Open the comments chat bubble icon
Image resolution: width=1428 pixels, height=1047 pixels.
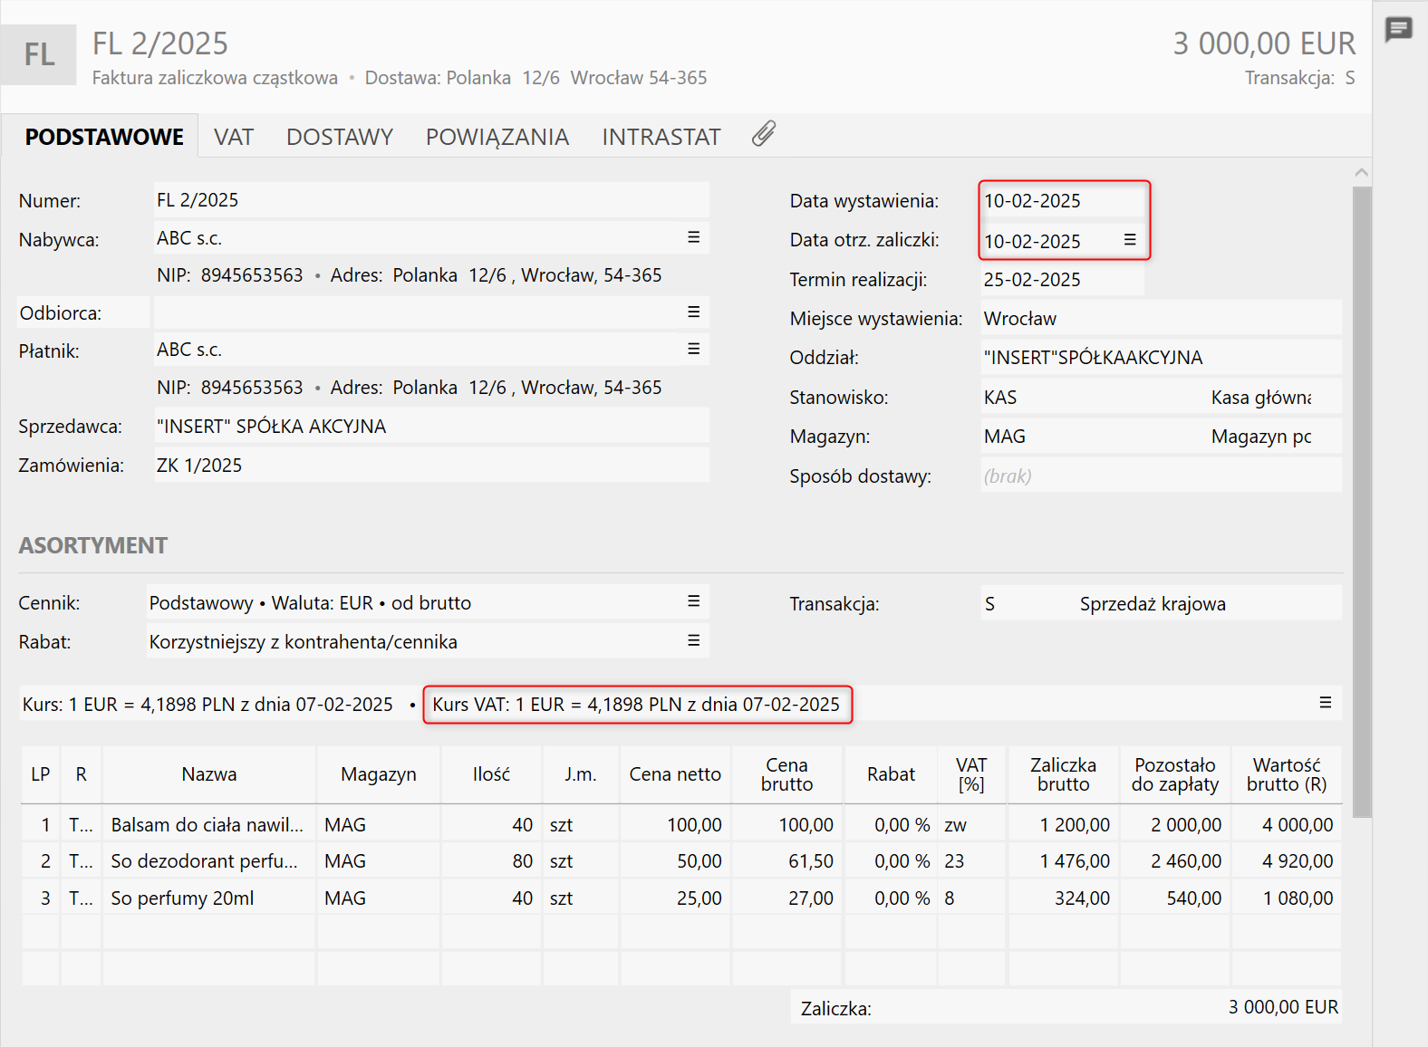click(x=1398, y=30)
